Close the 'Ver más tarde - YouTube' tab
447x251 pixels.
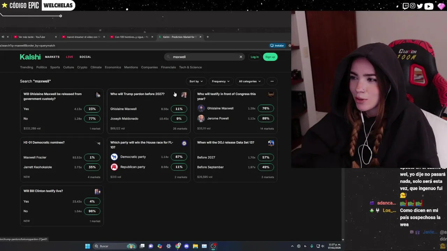[x=56, y=37]
